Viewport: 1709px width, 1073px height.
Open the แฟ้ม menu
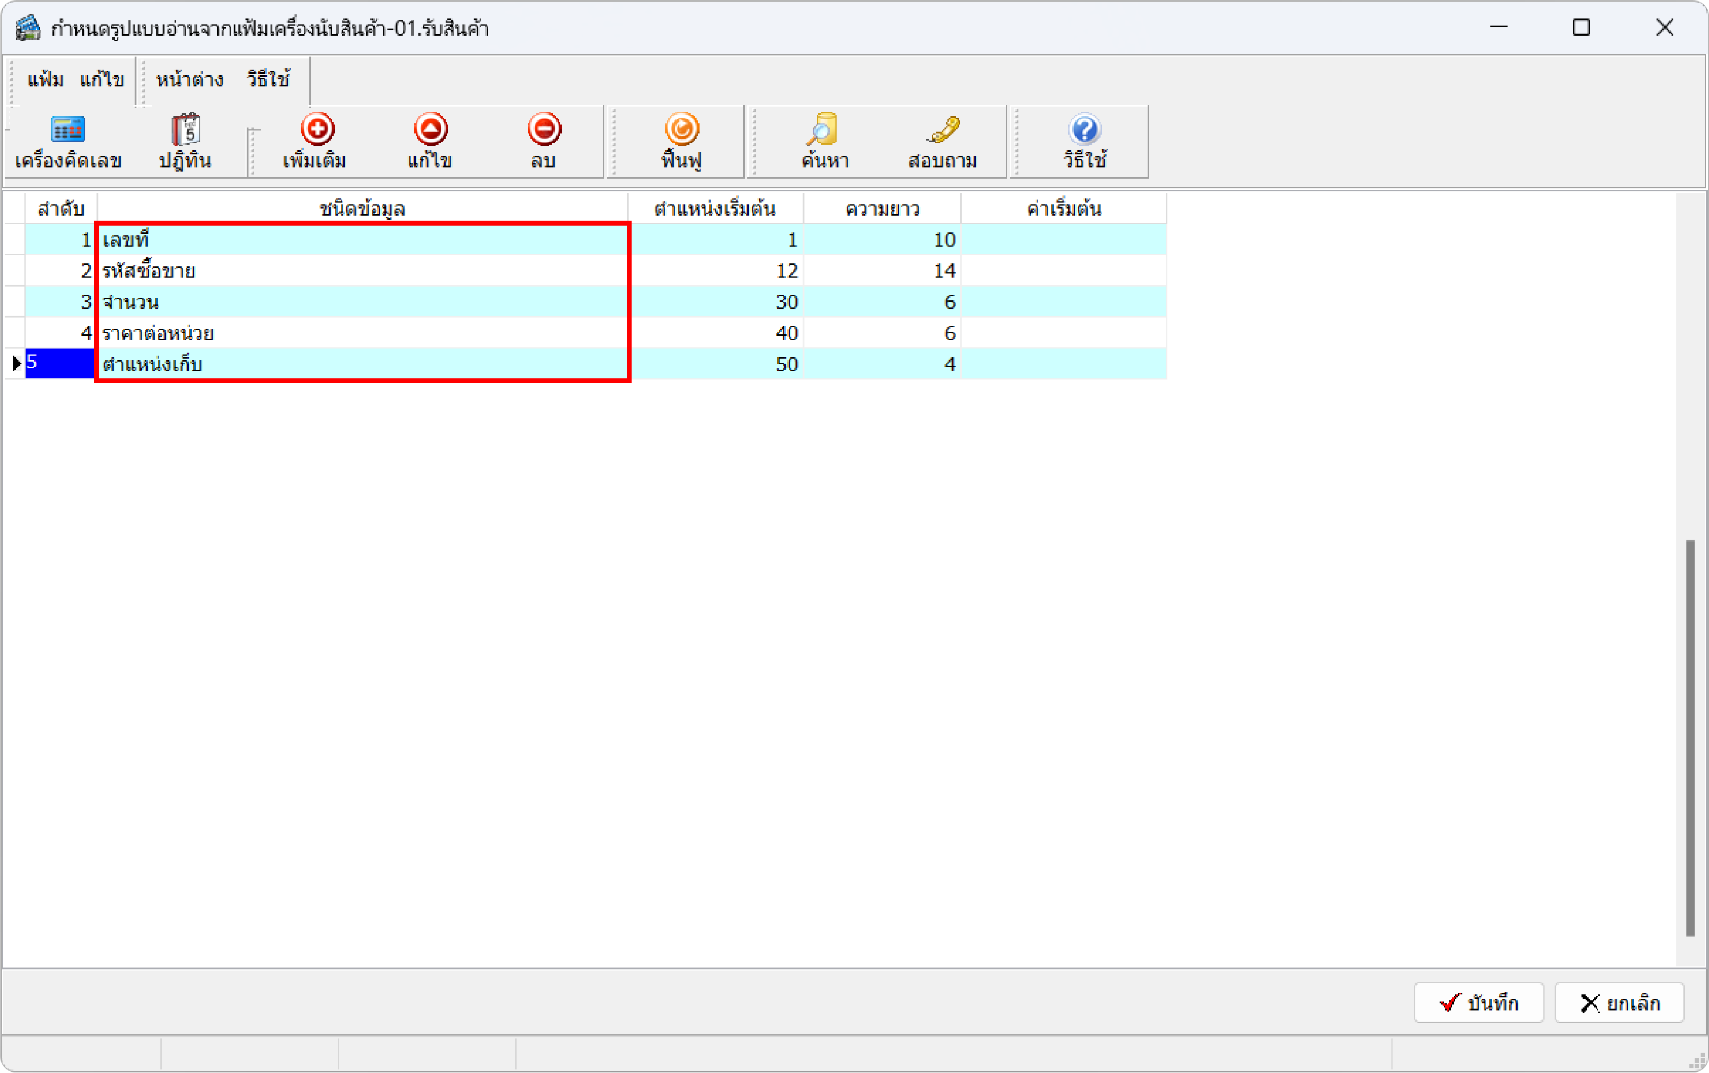pos(45,79)
